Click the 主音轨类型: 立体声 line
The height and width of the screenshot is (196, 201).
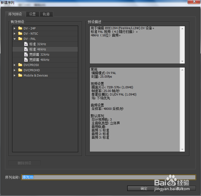tap(106, 123)
